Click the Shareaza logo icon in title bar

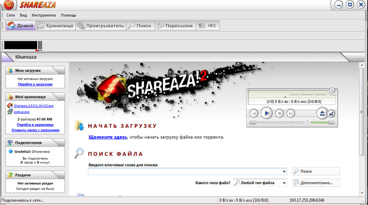click(x=9, y=4)
